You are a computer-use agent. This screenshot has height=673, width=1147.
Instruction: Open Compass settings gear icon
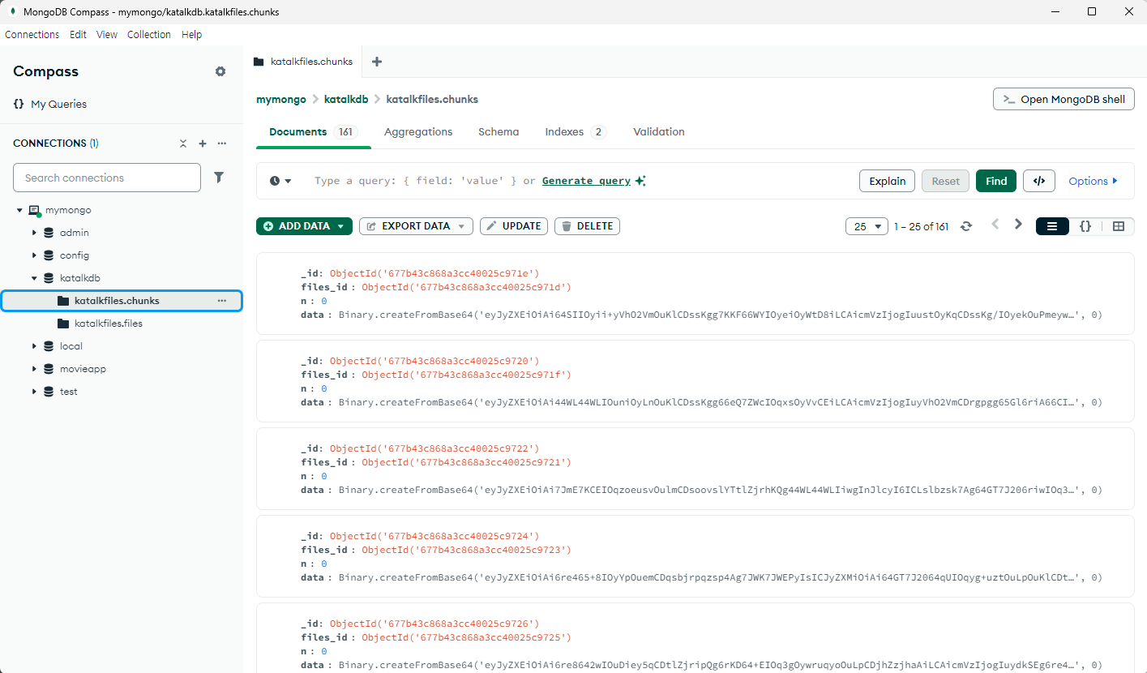(220, 71)
